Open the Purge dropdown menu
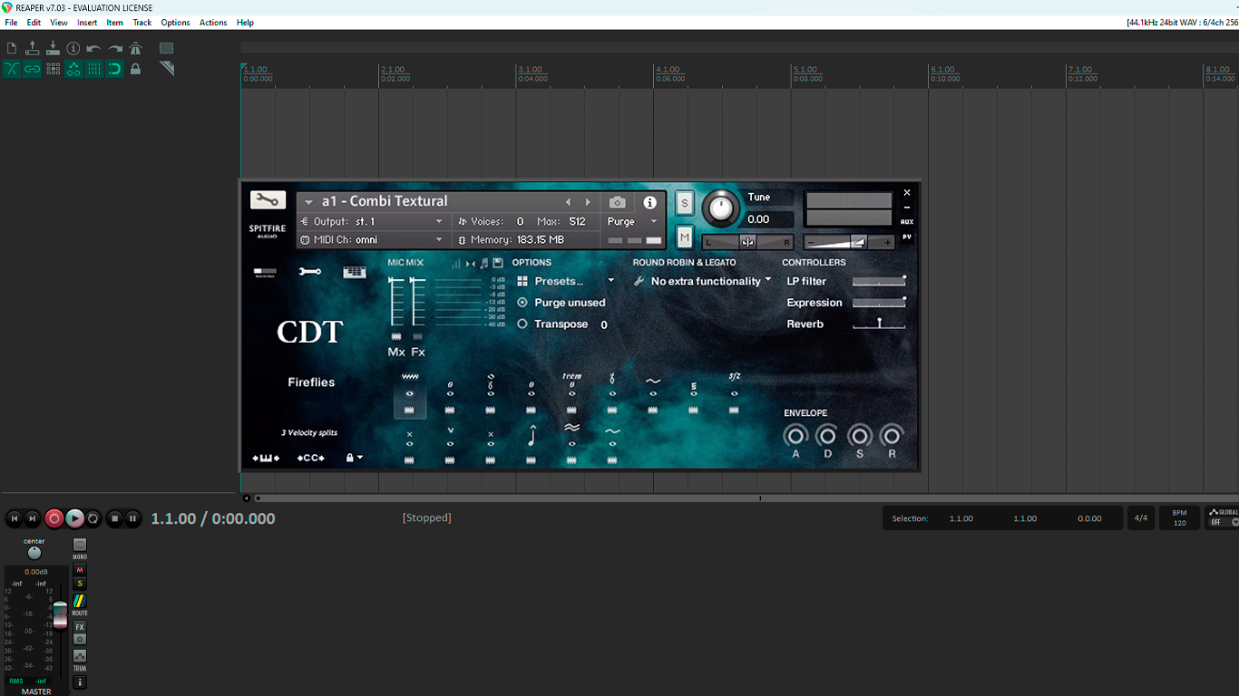This screenshot has width=1239, height=696. [x=633, y=221]
